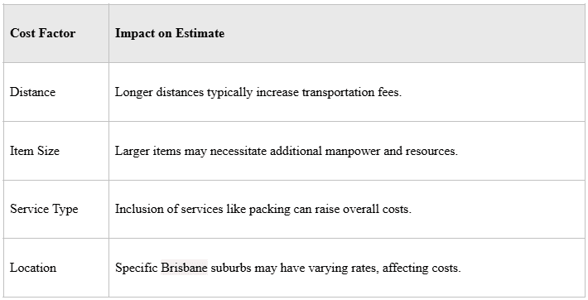Image resolution: width=588 pixels, height=300 pixels.
Task: Click the word 'necessitate' in Item Size row
Action: 239,151
